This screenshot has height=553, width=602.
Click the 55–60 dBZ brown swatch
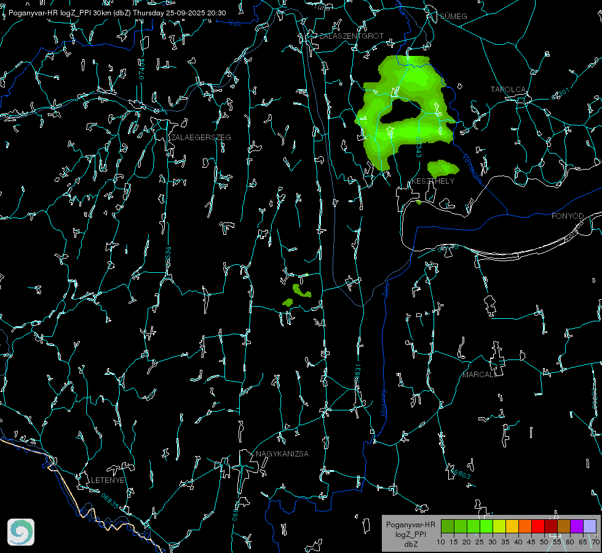pyautogui.click(x=564, y=526)
